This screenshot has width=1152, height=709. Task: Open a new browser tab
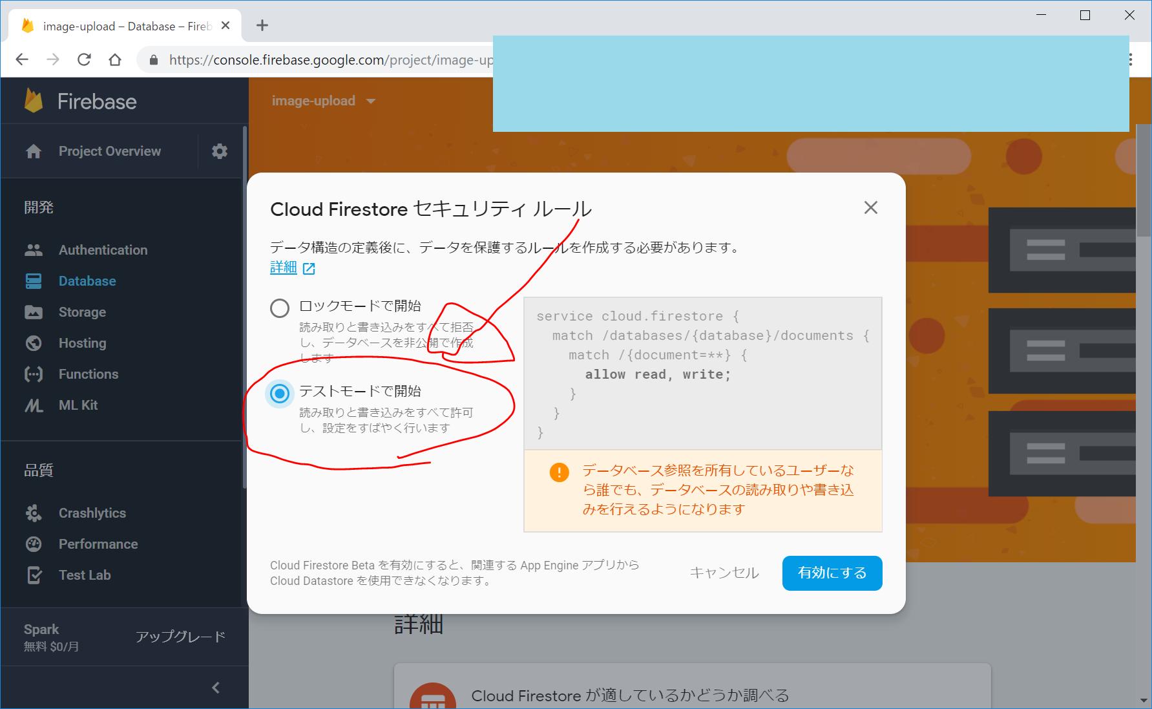click(x=262, y=26)
